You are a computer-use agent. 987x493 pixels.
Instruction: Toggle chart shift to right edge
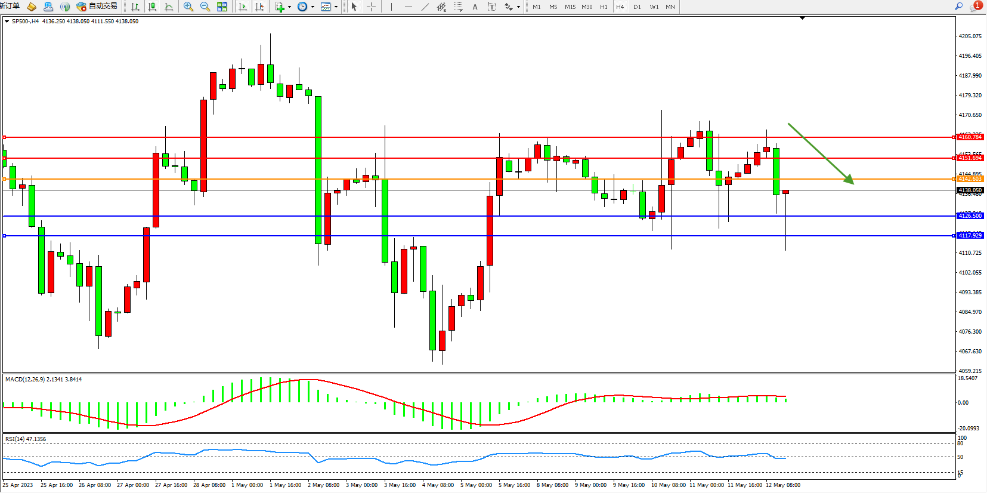pos(259,7)
